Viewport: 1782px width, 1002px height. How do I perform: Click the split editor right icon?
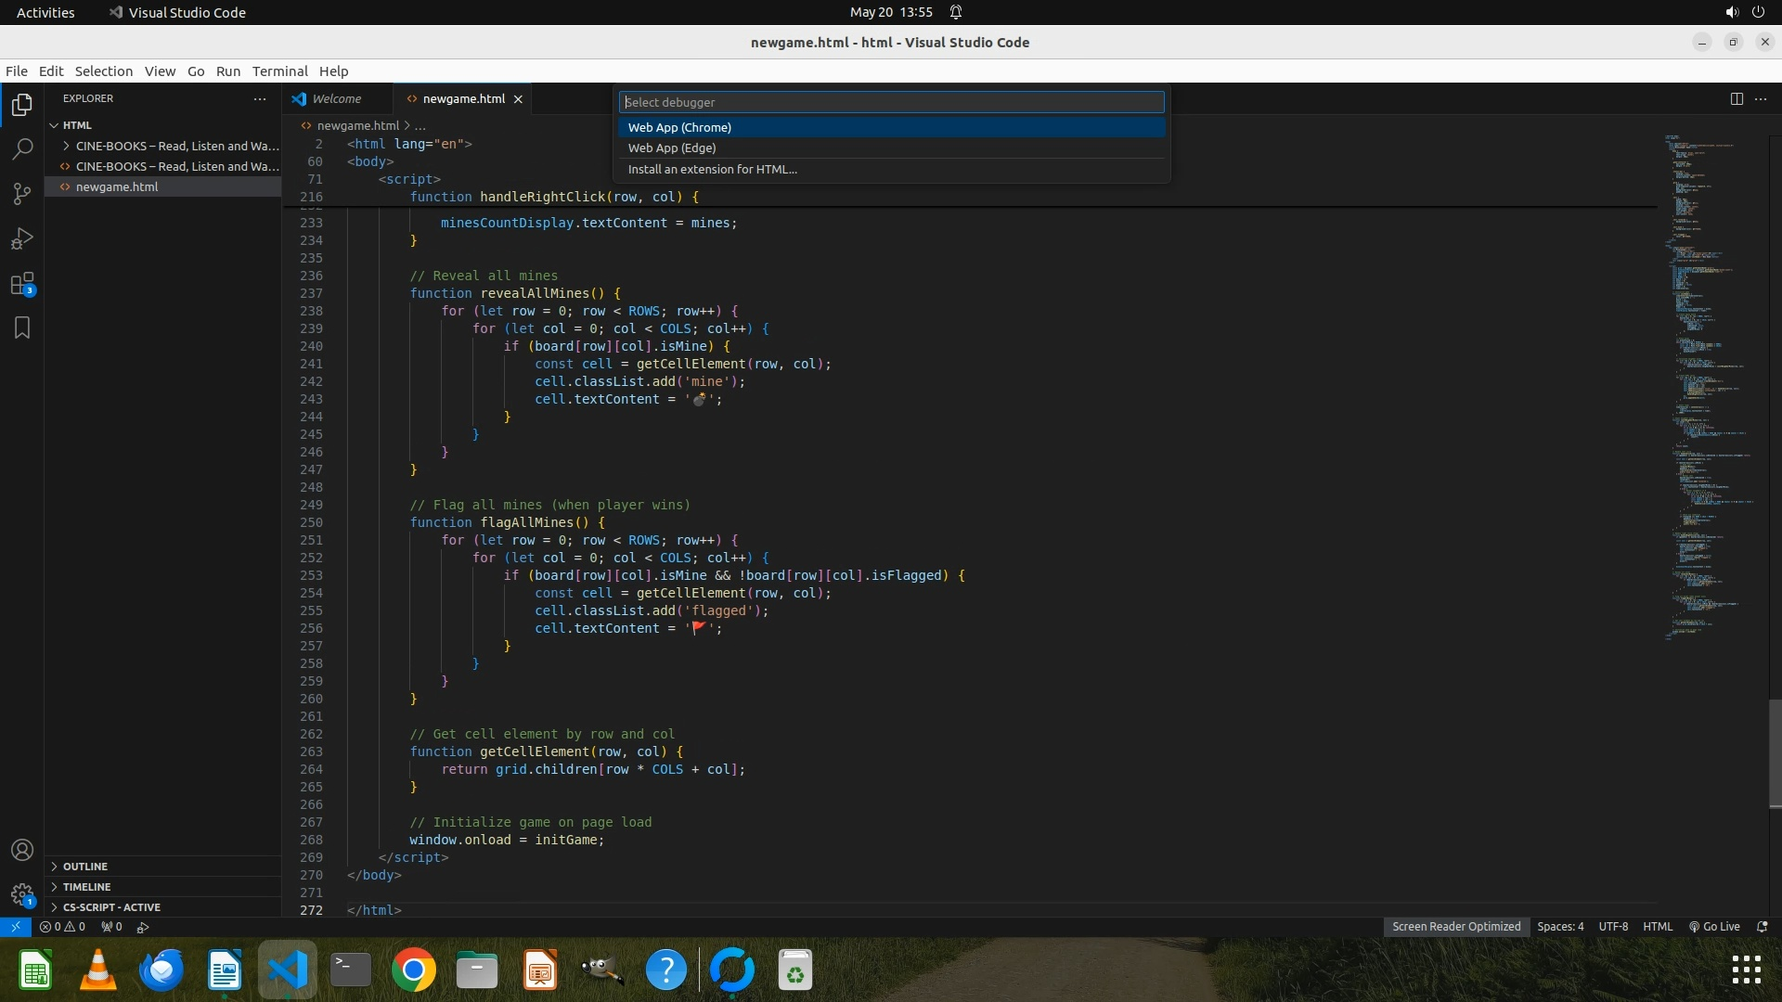pyautogui.click(x=1737, y=98)
